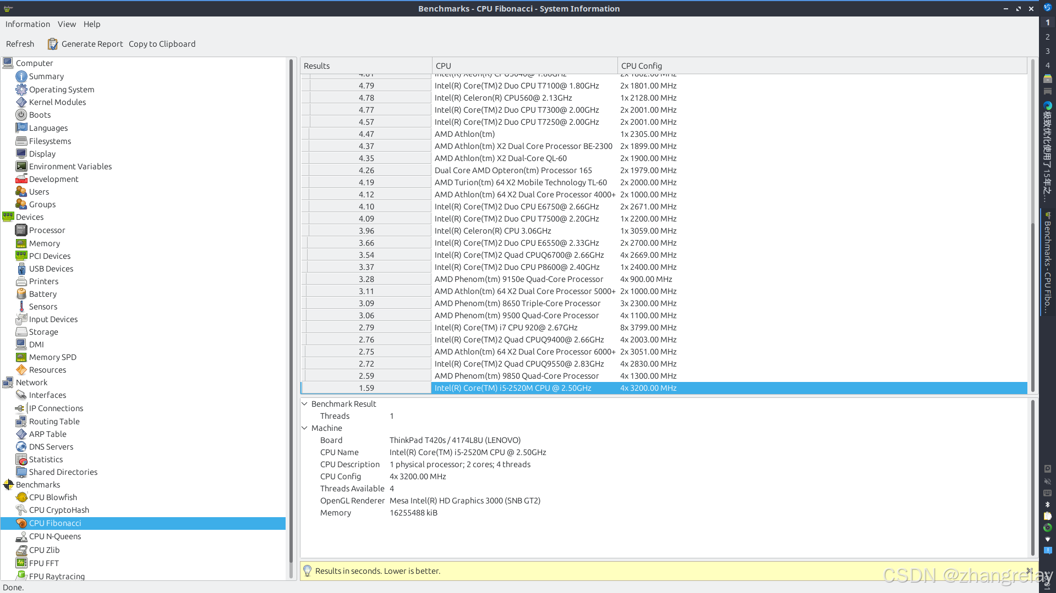Open the Languages flag icon

(x=21, y=128)
